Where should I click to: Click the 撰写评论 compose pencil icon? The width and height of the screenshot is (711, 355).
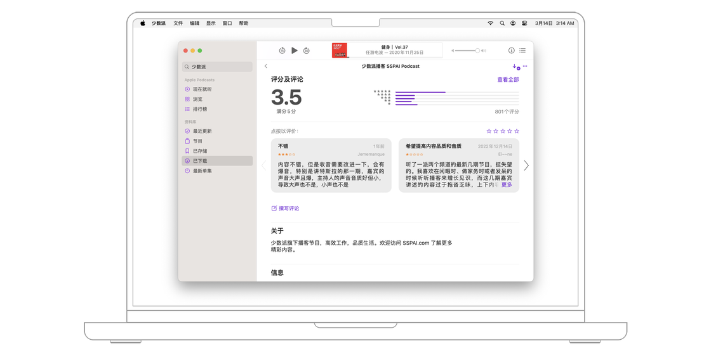pyautogui.click(x=274, y=209)
